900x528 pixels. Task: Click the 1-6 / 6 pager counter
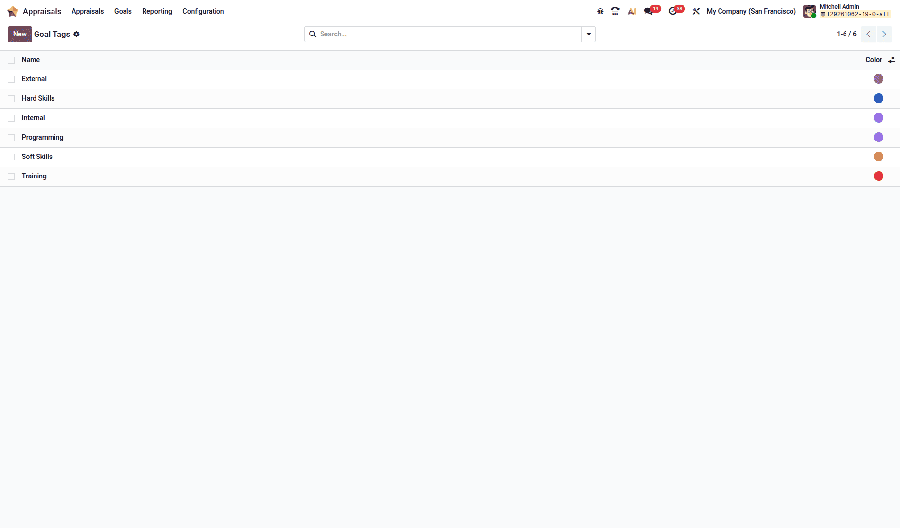coord(846,34)
